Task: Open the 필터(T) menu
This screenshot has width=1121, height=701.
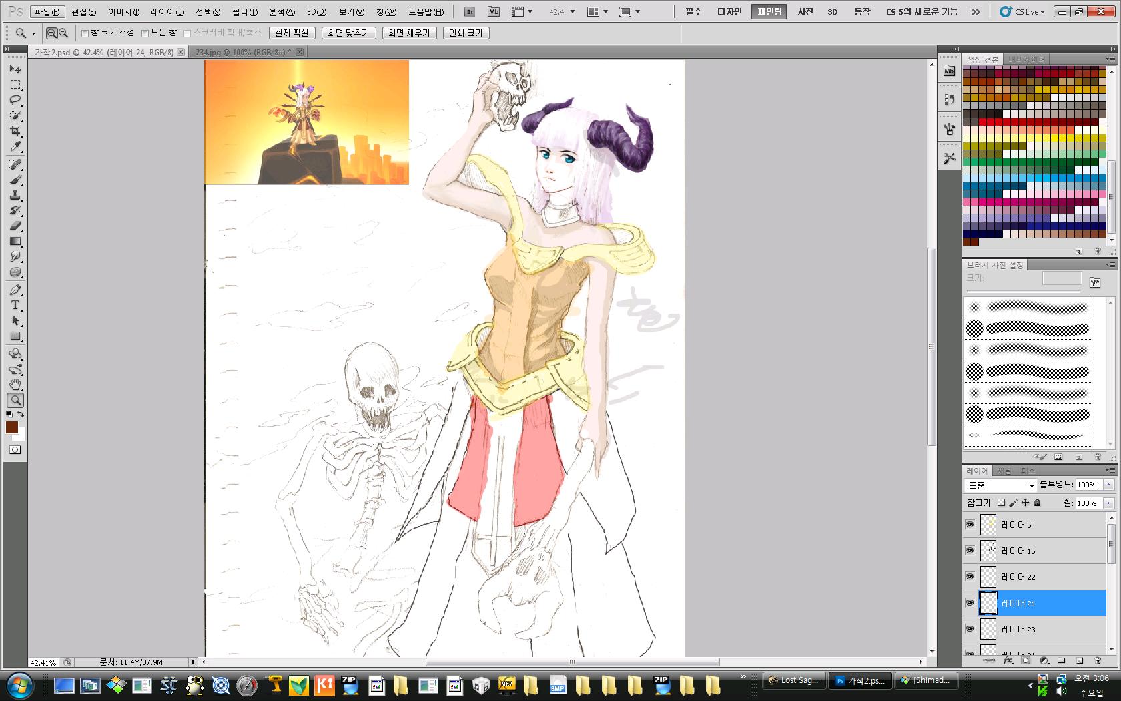Action: point(245,12)
